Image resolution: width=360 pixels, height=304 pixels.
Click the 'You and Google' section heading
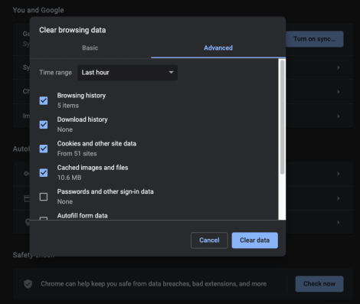[38, 10]
